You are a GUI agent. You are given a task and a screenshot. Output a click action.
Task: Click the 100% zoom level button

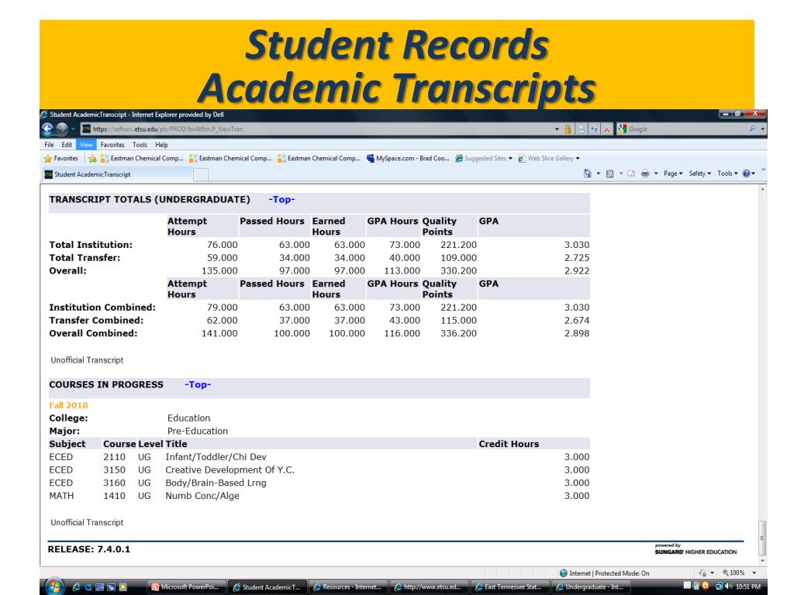734,573
